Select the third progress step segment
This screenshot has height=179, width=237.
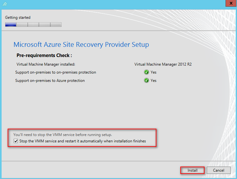click(x=33, y=25)
